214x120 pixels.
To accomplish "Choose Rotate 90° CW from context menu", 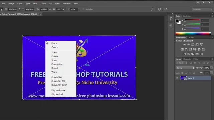I will tap(58, 81).
